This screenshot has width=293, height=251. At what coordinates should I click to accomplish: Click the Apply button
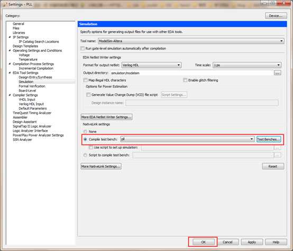click(x=252, y=242)
